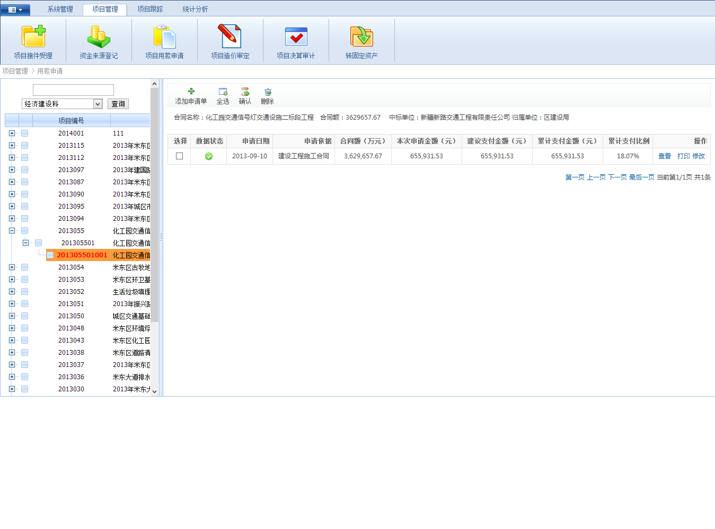Viewport: 715px width, 529px height.
Task: Switch to the 系统管理 tab
Action: 60,9
